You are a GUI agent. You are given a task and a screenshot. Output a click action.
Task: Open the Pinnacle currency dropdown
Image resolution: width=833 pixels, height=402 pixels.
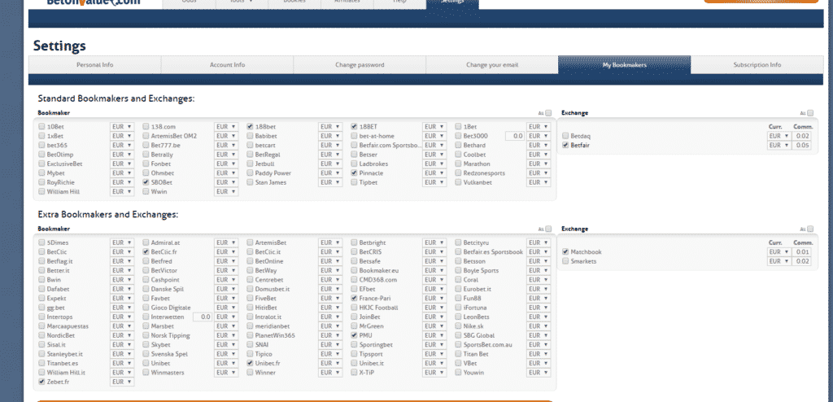point(434,173)
